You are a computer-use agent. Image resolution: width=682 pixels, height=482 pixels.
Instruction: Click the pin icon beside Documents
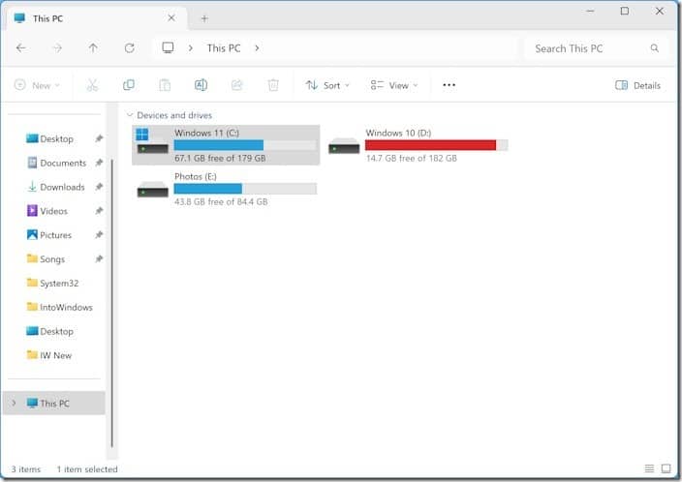pos(99,163)
